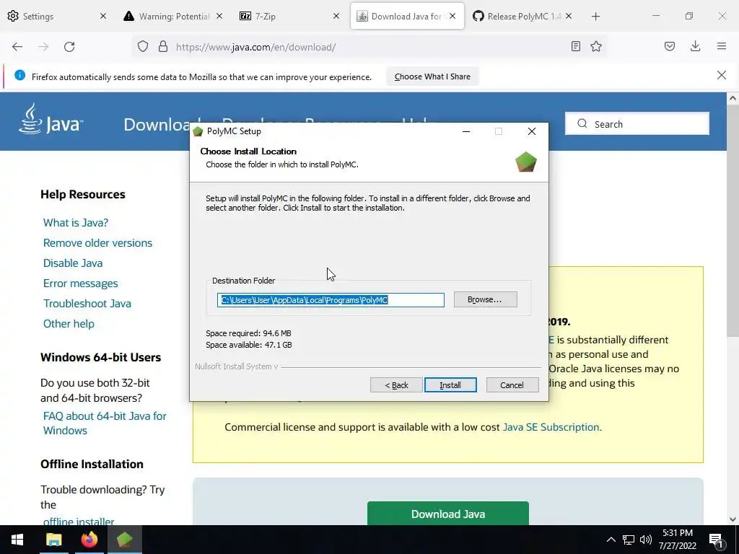Screen dimensions: 739x554
Task: Click Install in PolyMC Setup
Action: tap(450, 385)
